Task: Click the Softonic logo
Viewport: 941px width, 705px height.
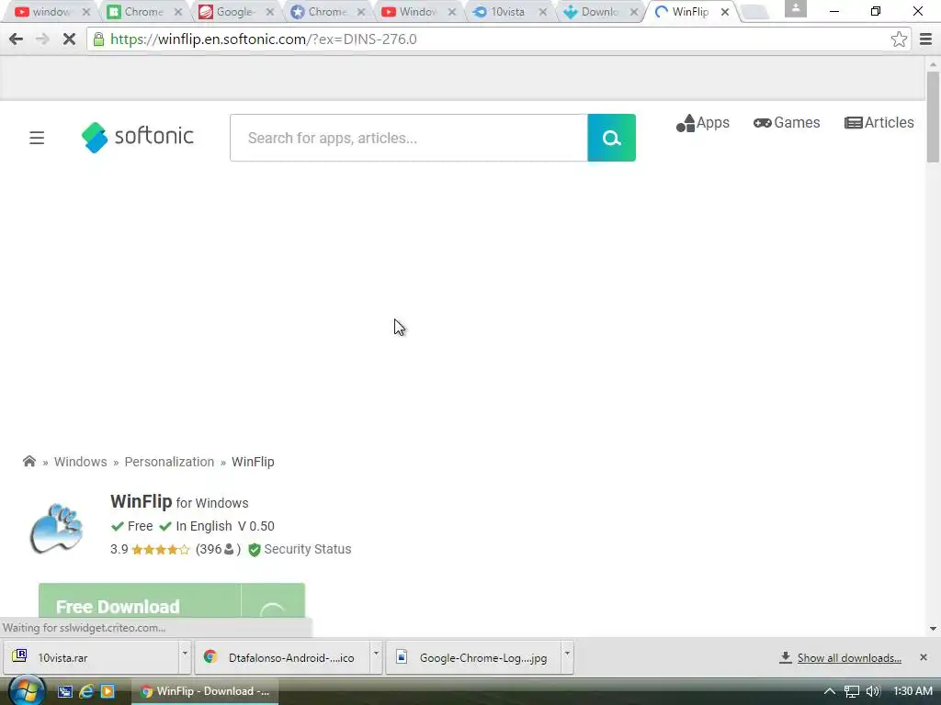Action: click(x=138, y=138)
